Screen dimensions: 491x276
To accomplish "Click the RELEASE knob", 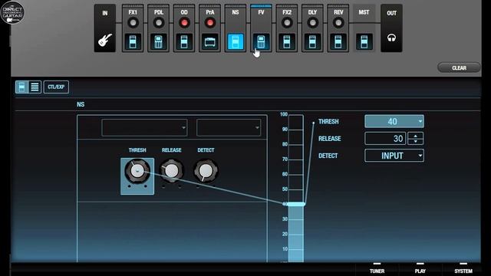I will 172,171.
